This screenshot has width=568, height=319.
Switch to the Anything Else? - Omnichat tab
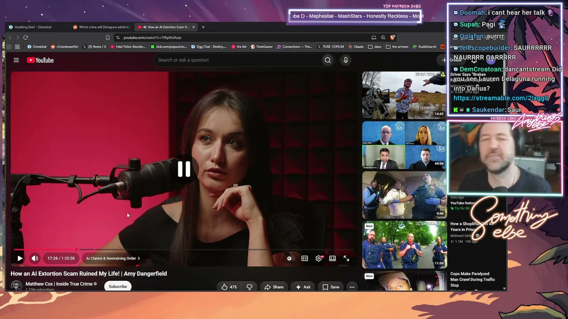tap(33, 27)
